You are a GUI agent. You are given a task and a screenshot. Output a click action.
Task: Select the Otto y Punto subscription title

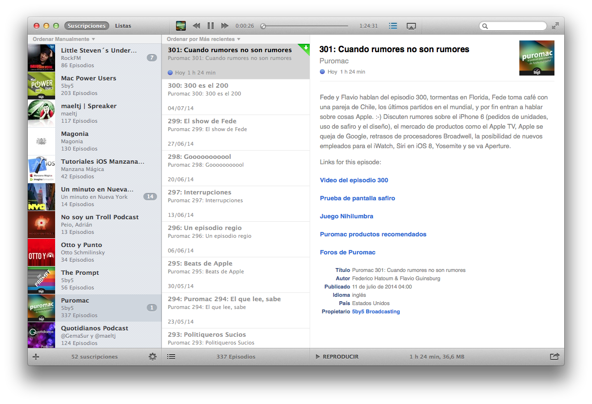[81, 245]
